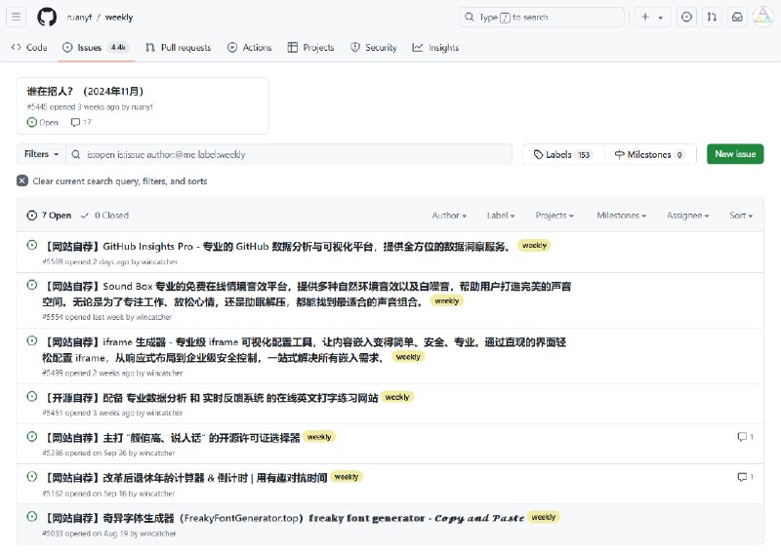Open the 开源自荐 typing practice issue
This screenshot has height=555, width=781.
pyautogui.click(x=211, y=398)
